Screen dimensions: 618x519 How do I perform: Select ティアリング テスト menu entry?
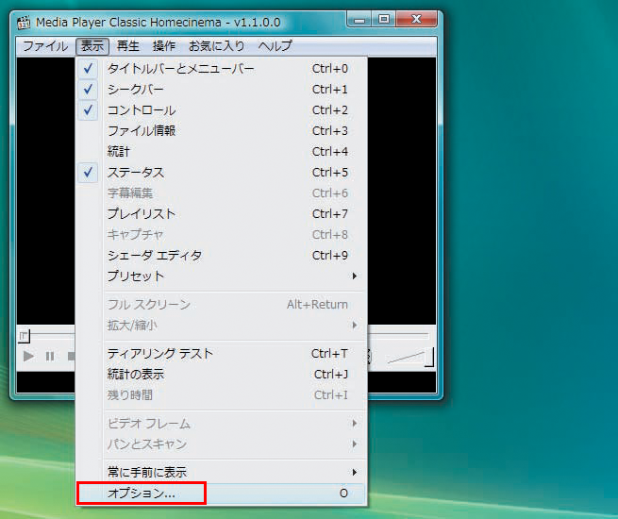[x=221, y=354]
